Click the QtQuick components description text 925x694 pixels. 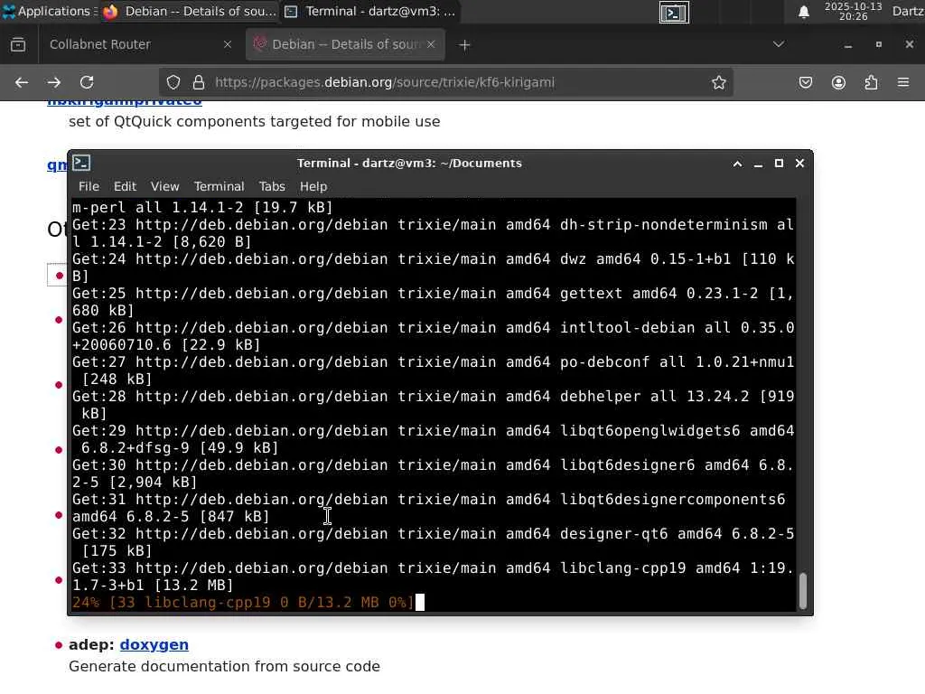(x=254, y=122)
